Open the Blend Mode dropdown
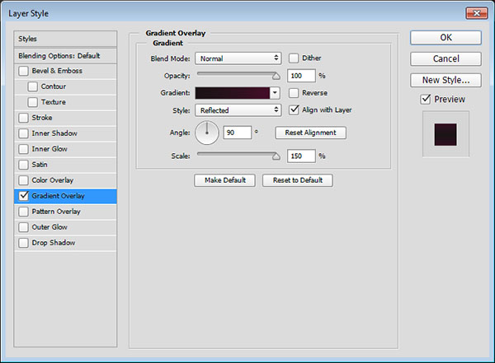The width and height of the screenshot is (495, 363). click(238, 58)
